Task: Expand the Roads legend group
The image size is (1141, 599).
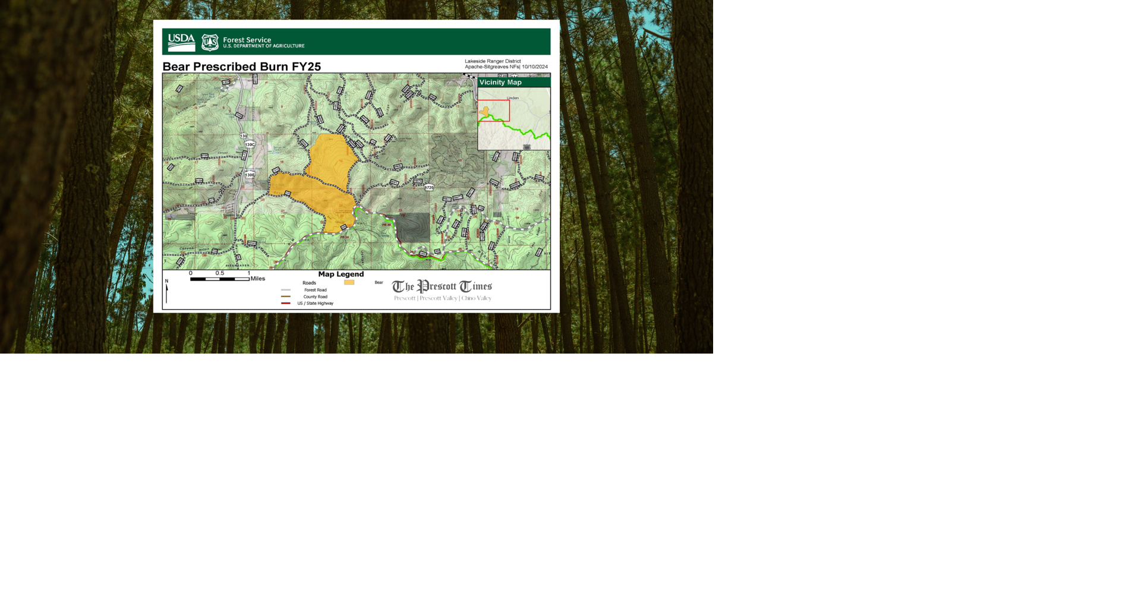Action: (x=309, y=282)
